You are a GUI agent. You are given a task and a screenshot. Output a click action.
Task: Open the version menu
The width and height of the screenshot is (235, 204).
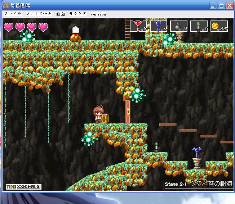point(98,14)
